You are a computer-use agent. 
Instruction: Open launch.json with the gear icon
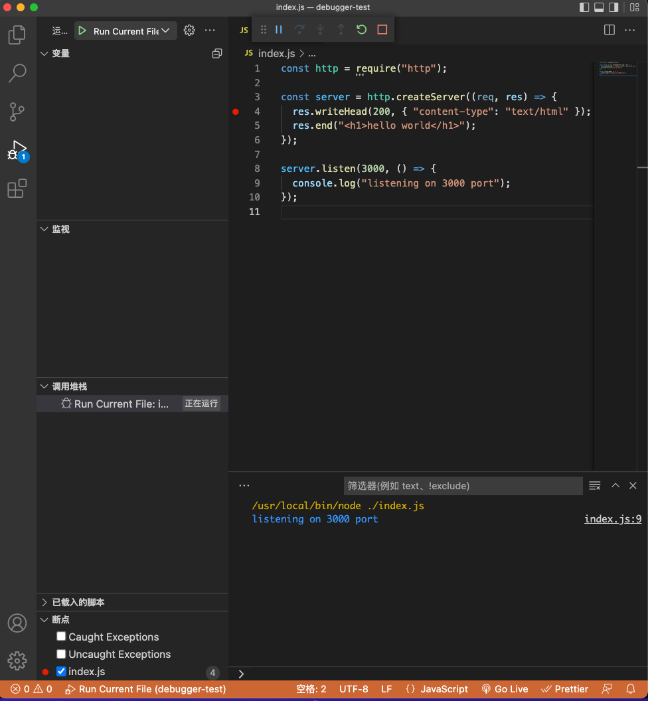tap(189, 31)
